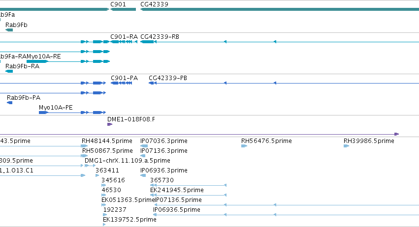The height and width of the screenshot is (227, 419).
Task: Click the RH56476.5prime arrow glyph
Action: [244, 146]
